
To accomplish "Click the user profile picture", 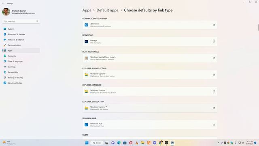I will 6,12.
